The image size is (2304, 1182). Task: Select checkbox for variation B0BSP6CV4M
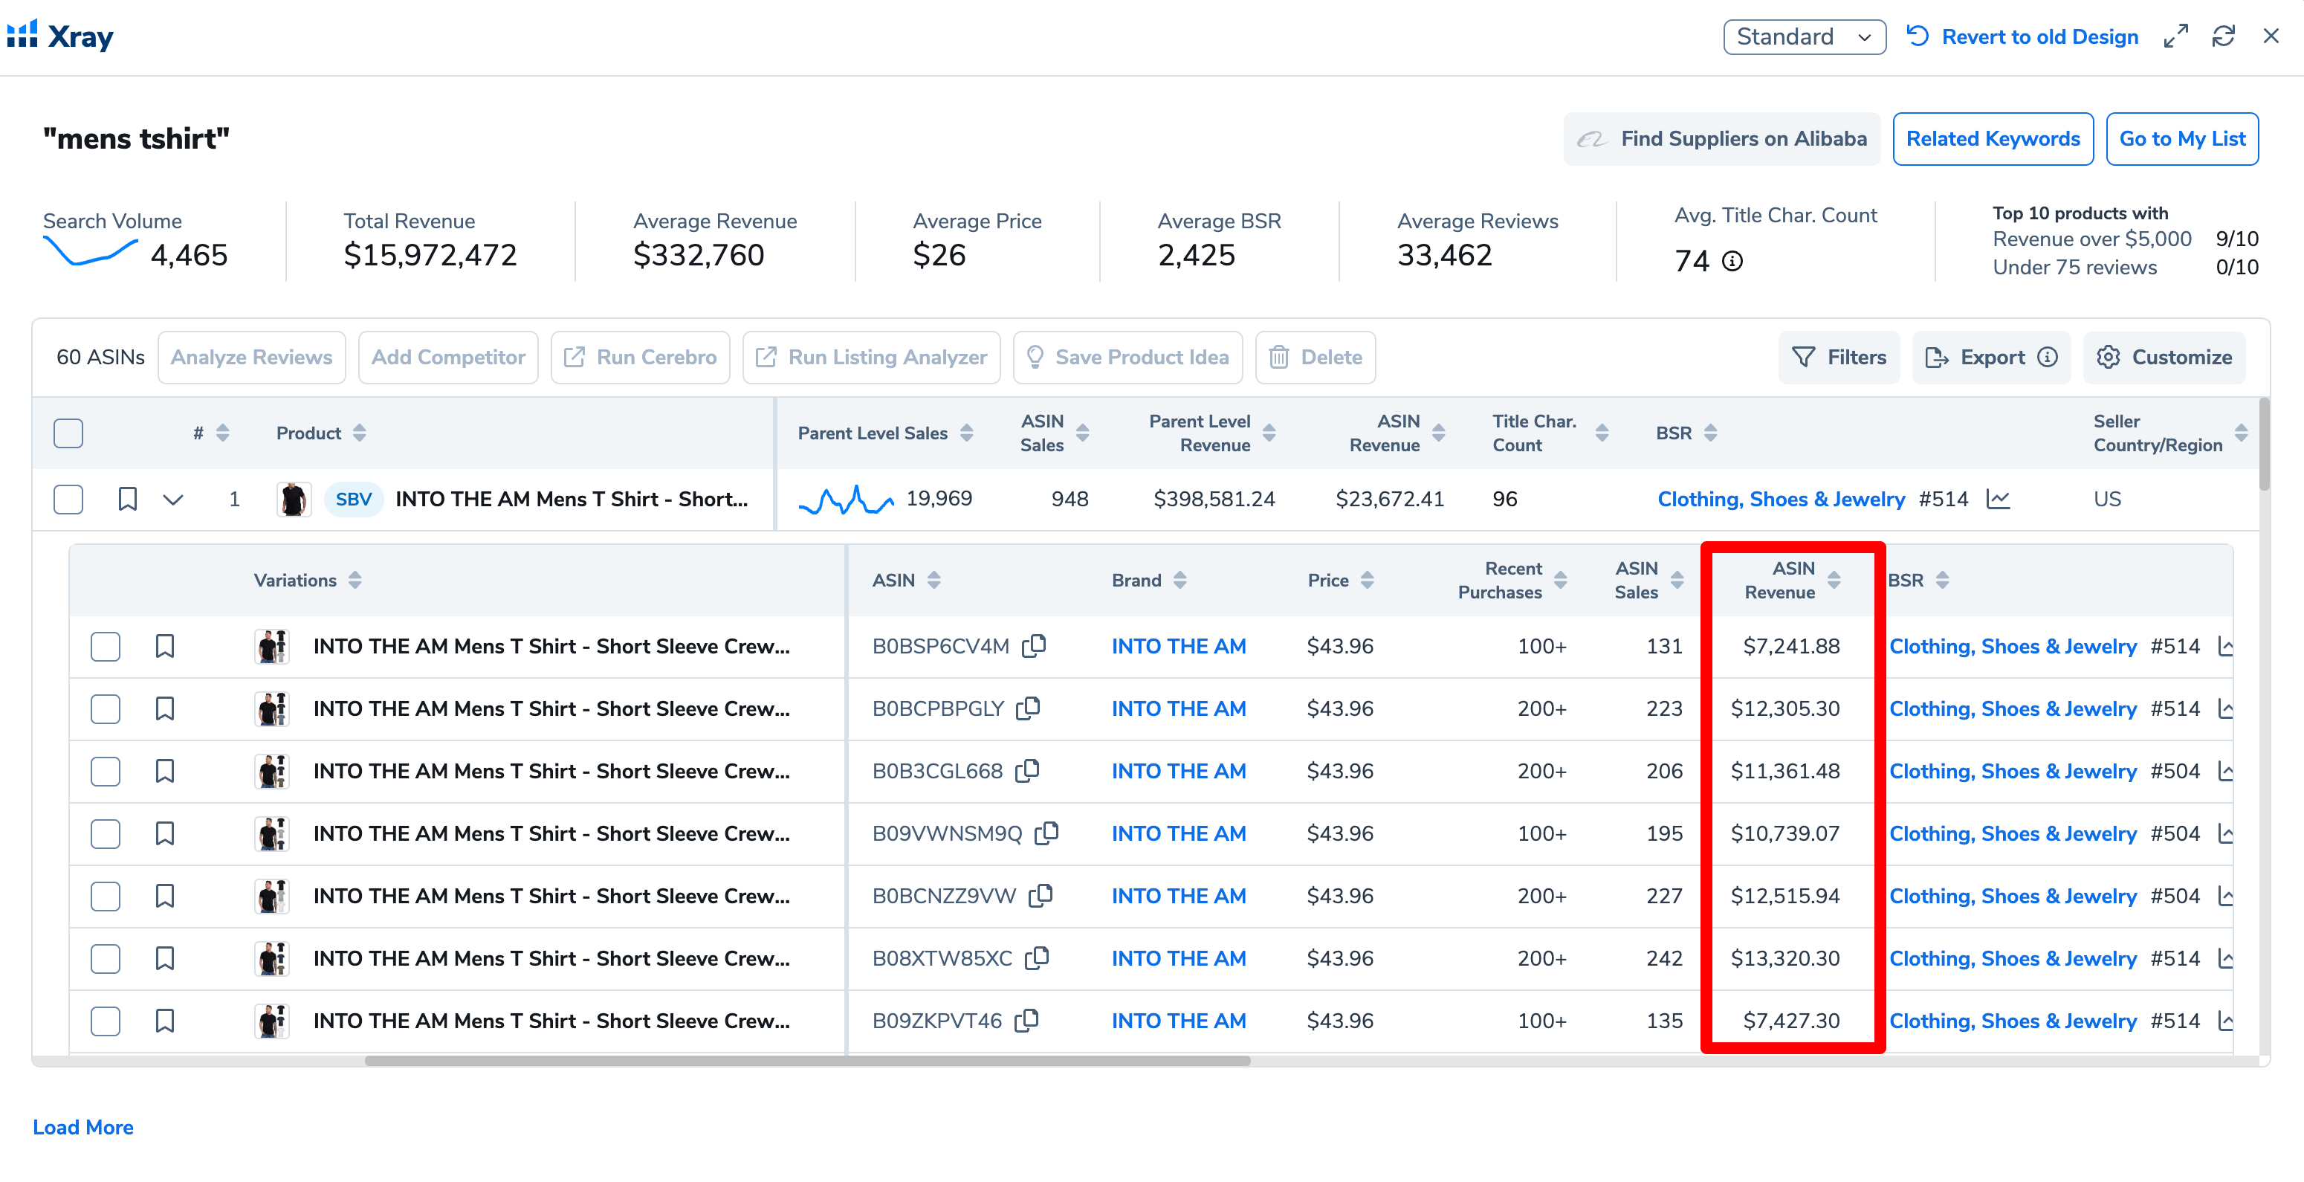106,646
